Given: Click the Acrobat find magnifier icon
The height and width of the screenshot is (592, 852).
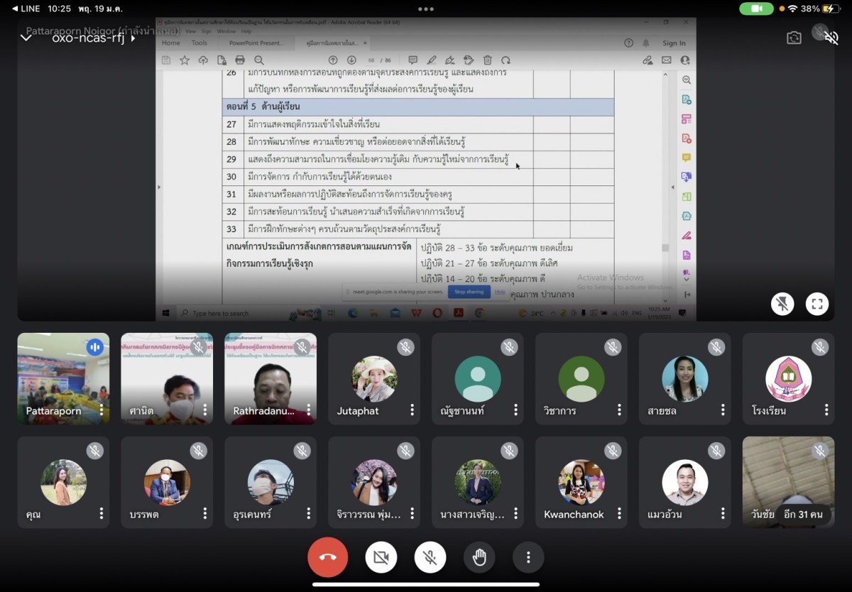Looking at the screenshot, I should [x=259, y=60].
